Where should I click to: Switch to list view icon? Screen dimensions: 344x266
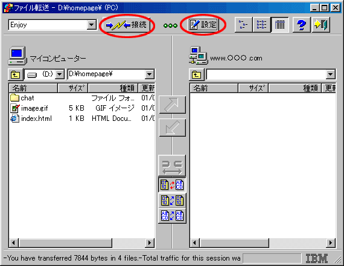pyautogui.click(x=261, y=25)
